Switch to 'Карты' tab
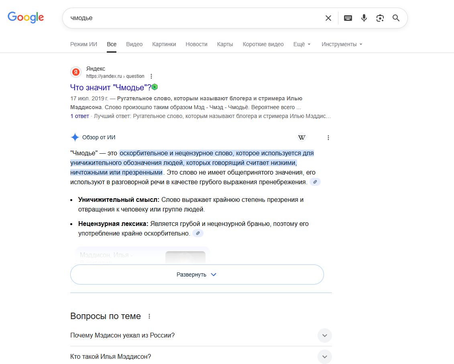 pyautogui.click(x=225, y=44)
